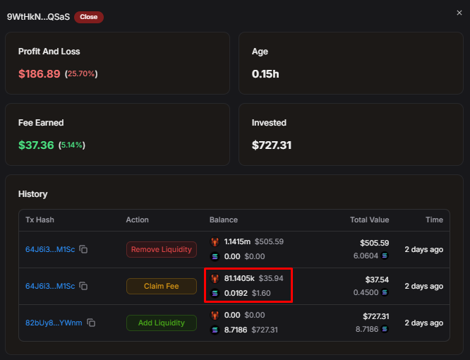Click the Fee Earned label
The image size is (470, 360).
[41, 123]
